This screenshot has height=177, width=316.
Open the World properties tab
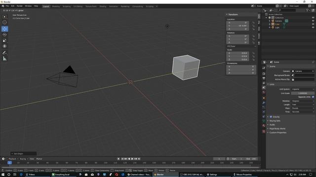click(x=264, y=92)
